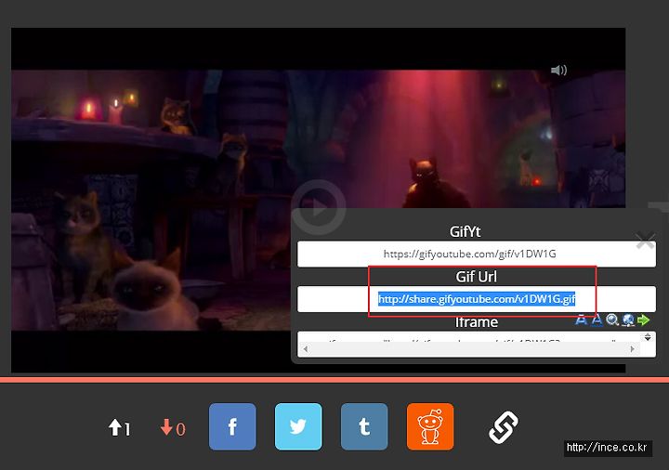The width and height of the screenshot is (669, 470).
Task: Click the 'Iframe' heading text
Action: (x=476, y=322)
